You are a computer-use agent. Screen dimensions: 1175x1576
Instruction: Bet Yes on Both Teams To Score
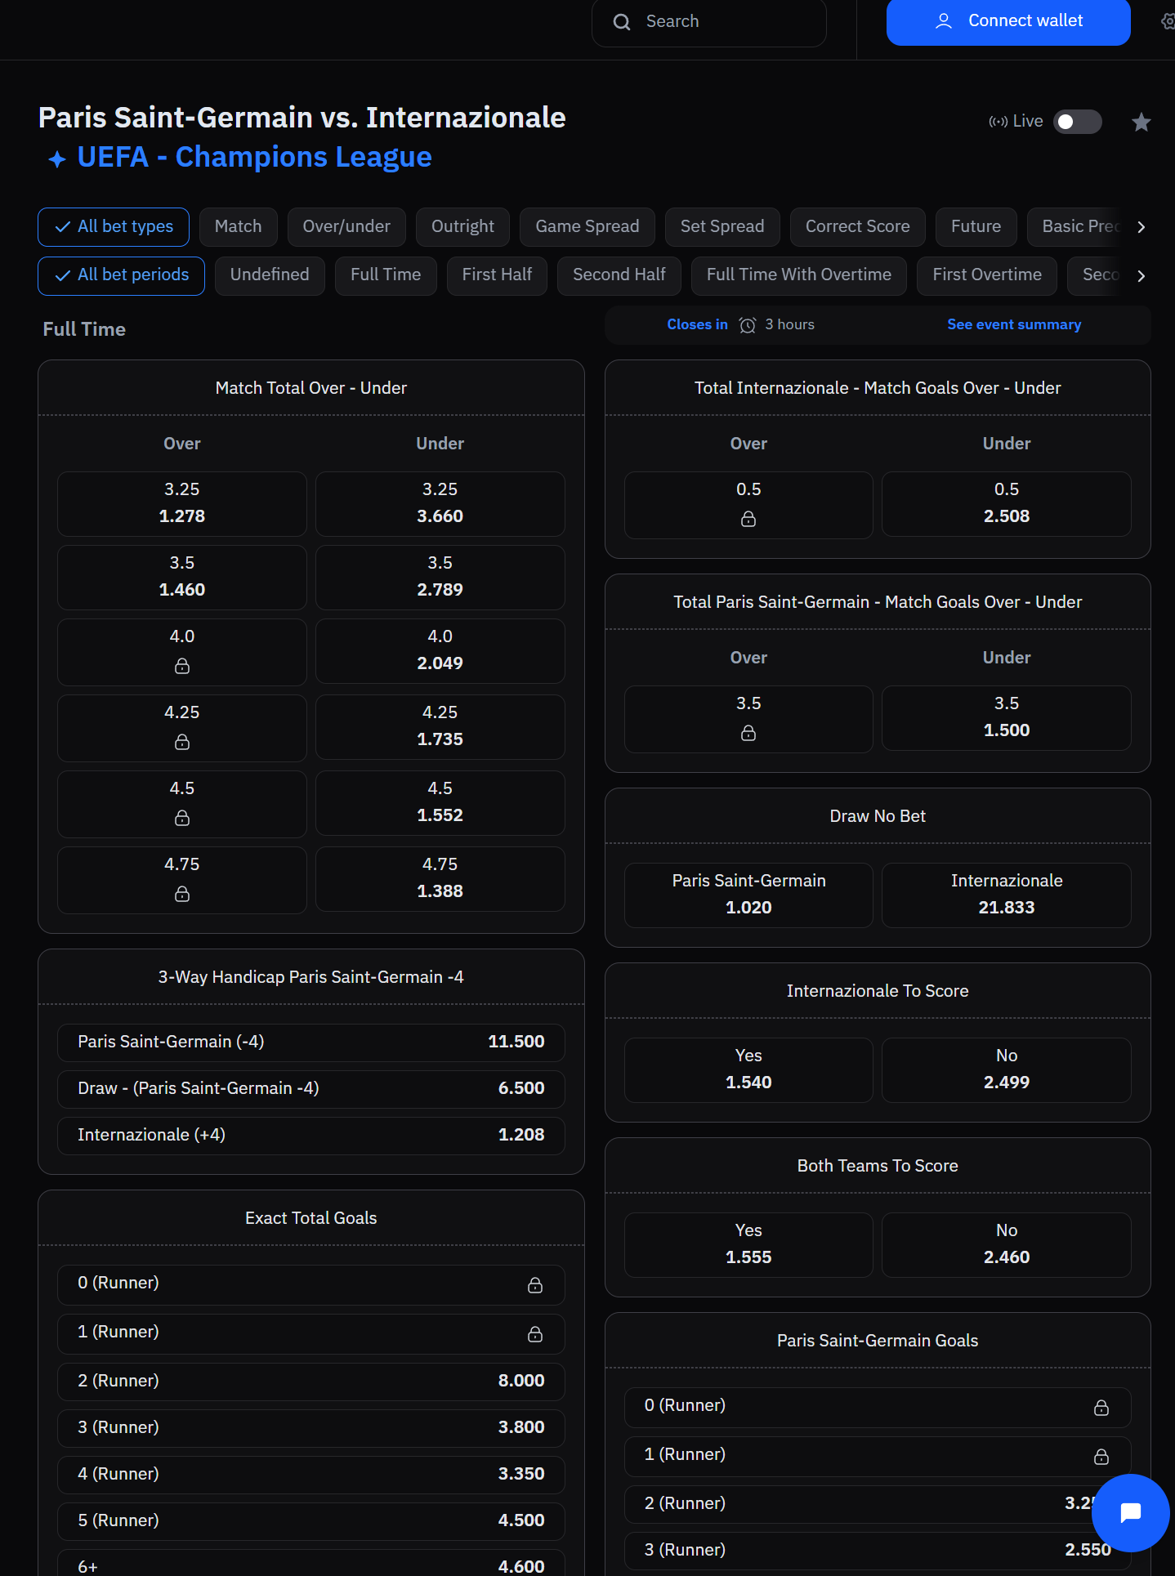pos(748,1245)
